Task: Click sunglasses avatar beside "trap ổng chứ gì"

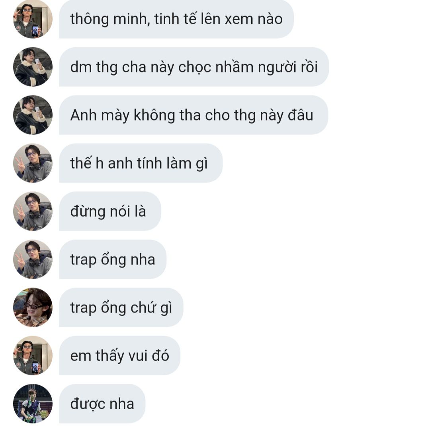Action: coord(33,307)
